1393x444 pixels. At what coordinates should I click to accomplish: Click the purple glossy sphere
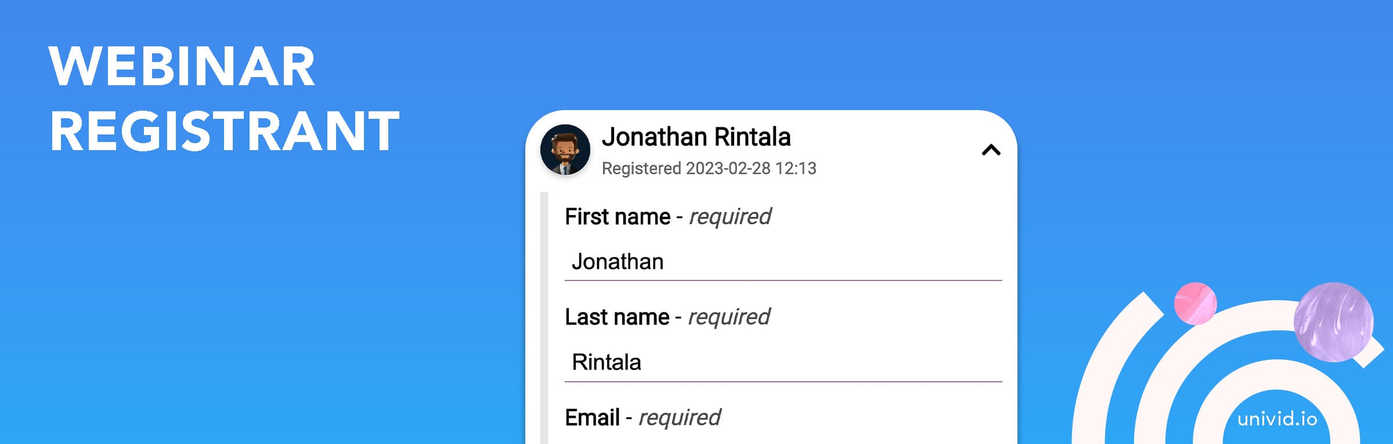[x=1333, y=322]
